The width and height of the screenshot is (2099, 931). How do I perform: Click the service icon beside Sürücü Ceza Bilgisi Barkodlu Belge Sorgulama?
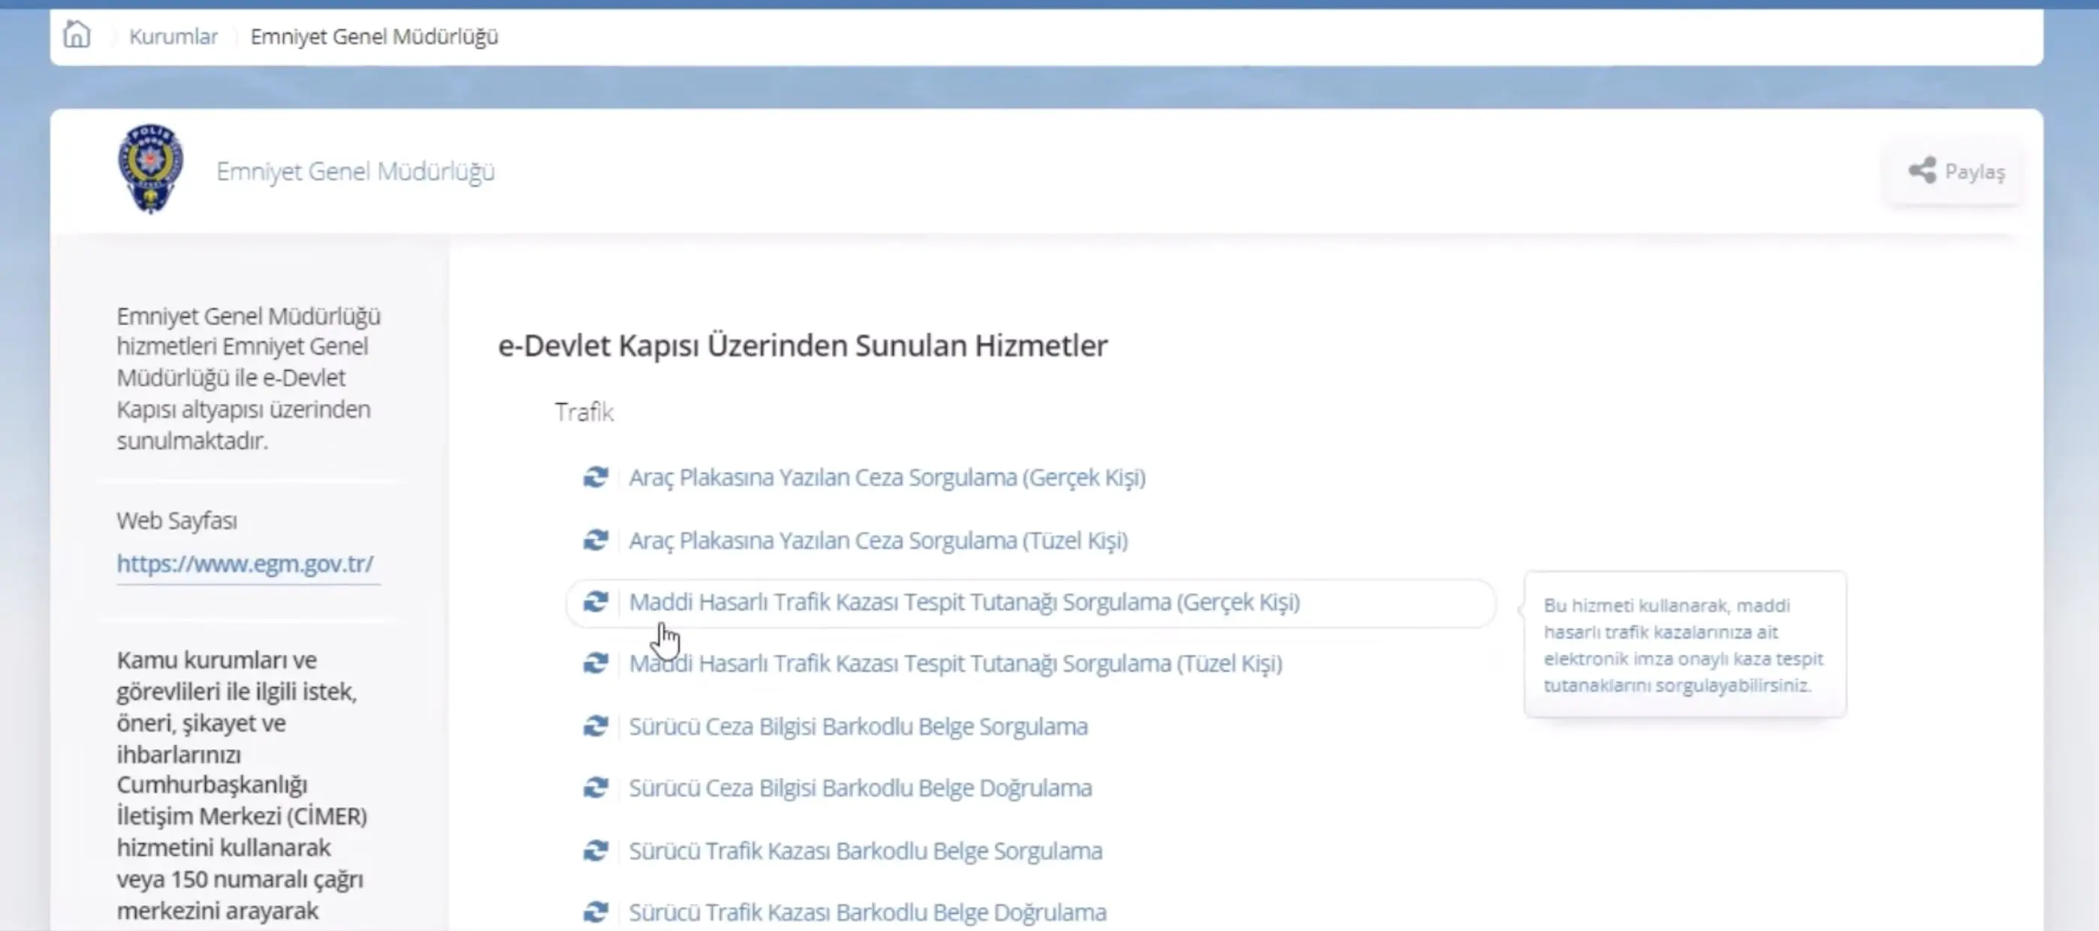pos(596,726)
